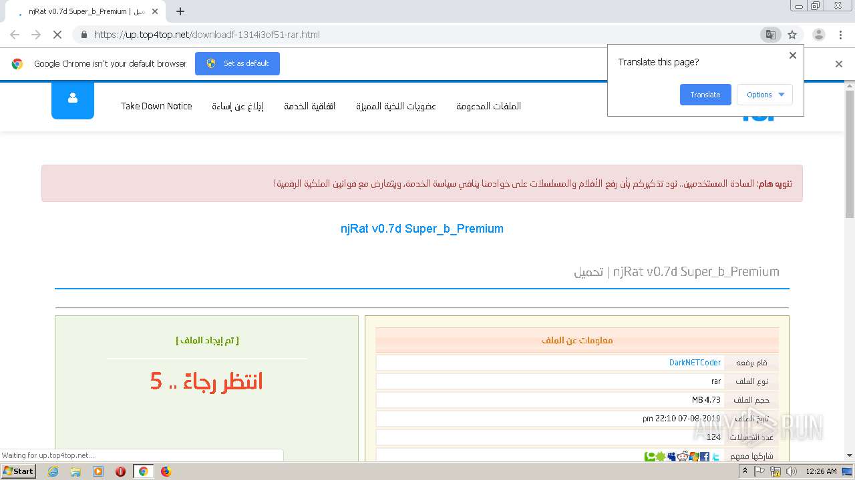Click the download count 124

click(x=714, y=437)
